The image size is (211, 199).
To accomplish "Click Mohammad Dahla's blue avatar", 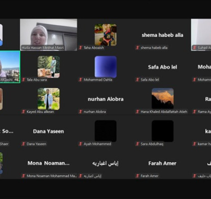I will pos(105,67).
